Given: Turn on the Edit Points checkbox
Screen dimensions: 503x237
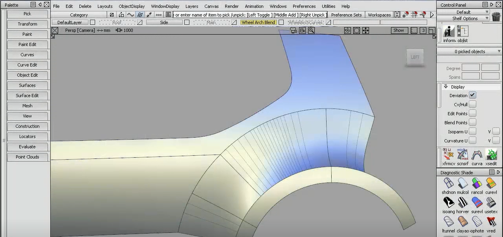Looking at the screenshot, I should pyautogui.click(x=473, y=113).
